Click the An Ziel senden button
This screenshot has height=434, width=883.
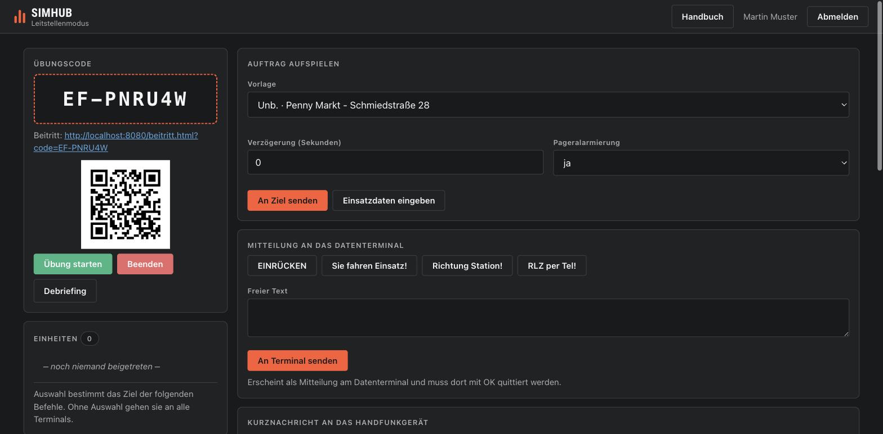[x=287, y=201]
